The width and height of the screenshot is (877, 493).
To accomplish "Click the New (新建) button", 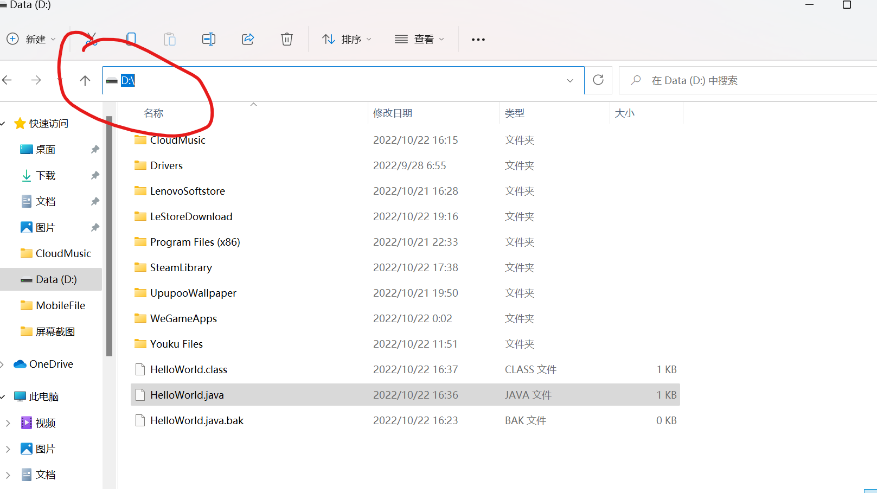I will [31, 39].
